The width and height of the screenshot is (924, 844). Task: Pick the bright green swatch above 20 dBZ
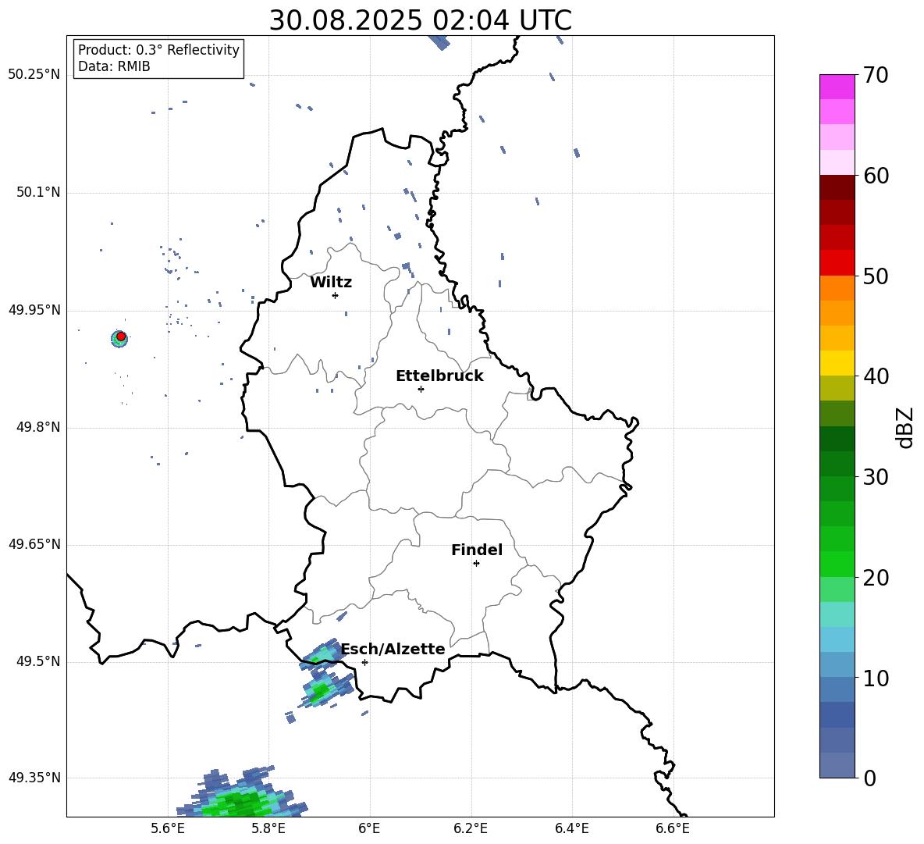pyautogui.click(x=837, y=564)
